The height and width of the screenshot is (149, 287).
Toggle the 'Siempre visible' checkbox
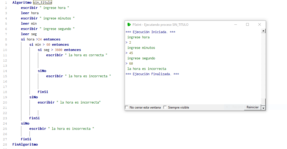(x=165, y=107)
